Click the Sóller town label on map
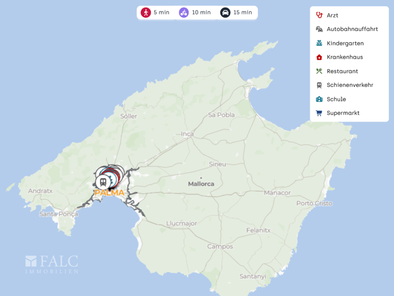 coord(128,116)
